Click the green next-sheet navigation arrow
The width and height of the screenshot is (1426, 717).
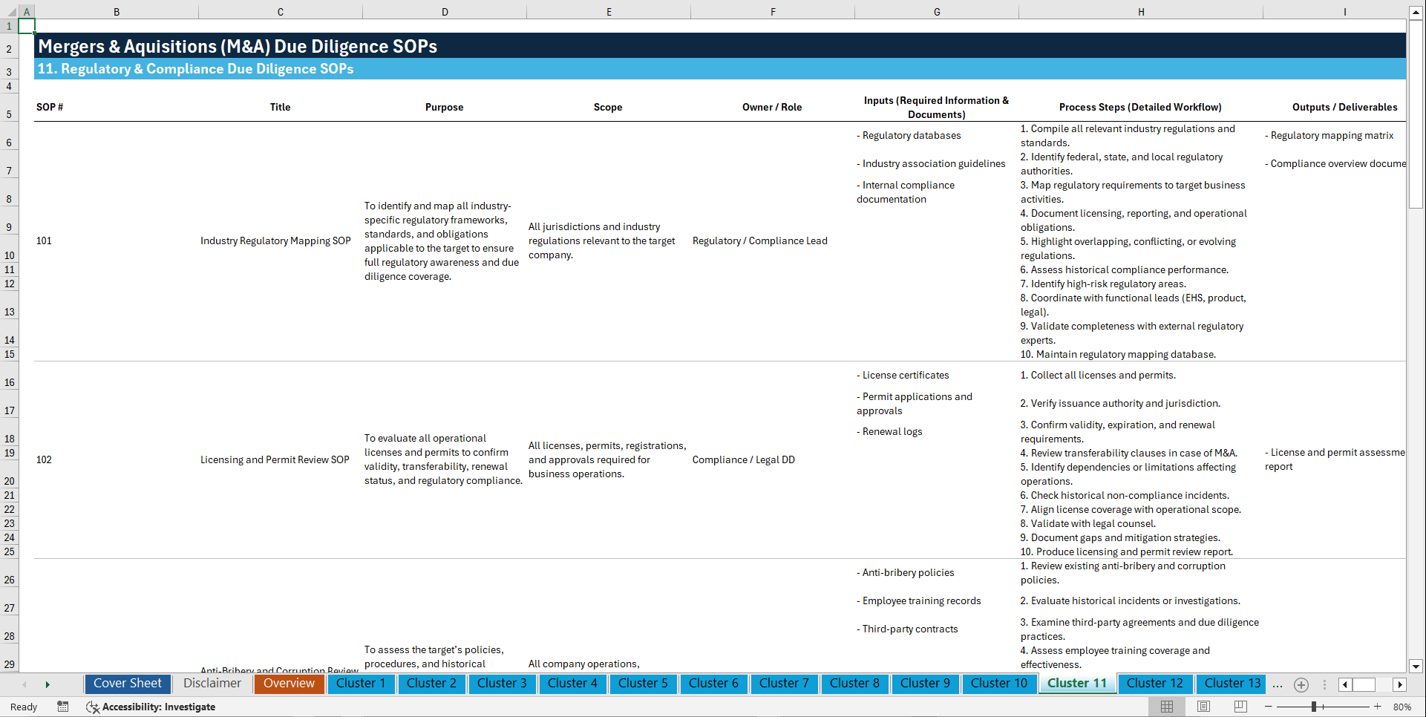48,684
